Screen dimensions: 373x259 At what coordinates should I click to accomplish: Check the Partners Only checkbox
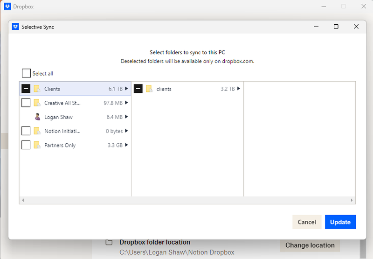pyautogui.click(x=26, y=145)
